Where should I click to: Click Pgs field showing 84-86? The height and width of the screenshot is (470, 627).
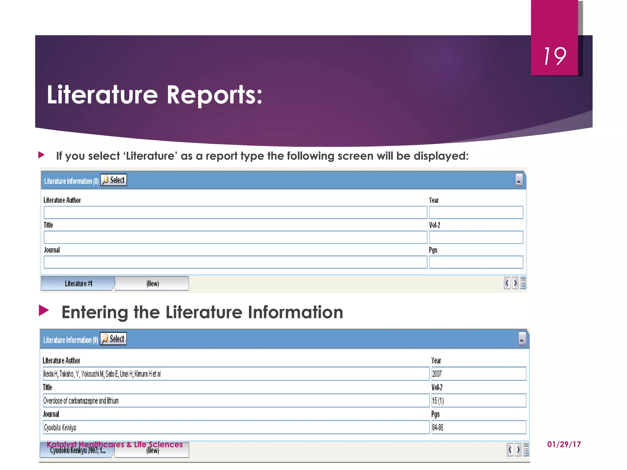click(x=479, y=427)
